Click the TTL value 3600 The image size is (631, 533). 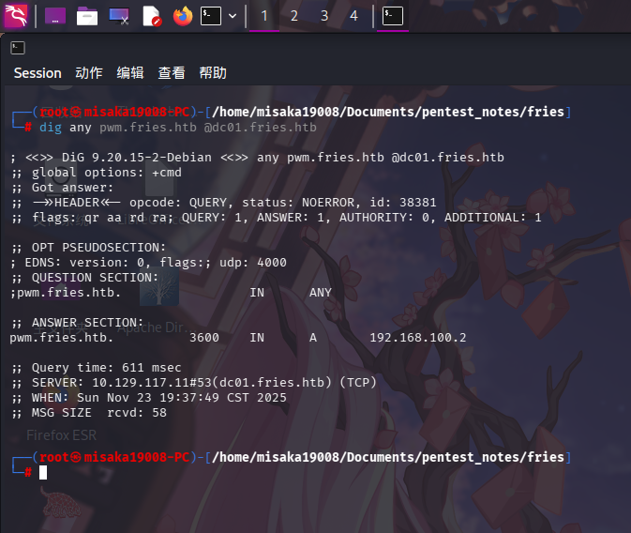coord(204,338)
